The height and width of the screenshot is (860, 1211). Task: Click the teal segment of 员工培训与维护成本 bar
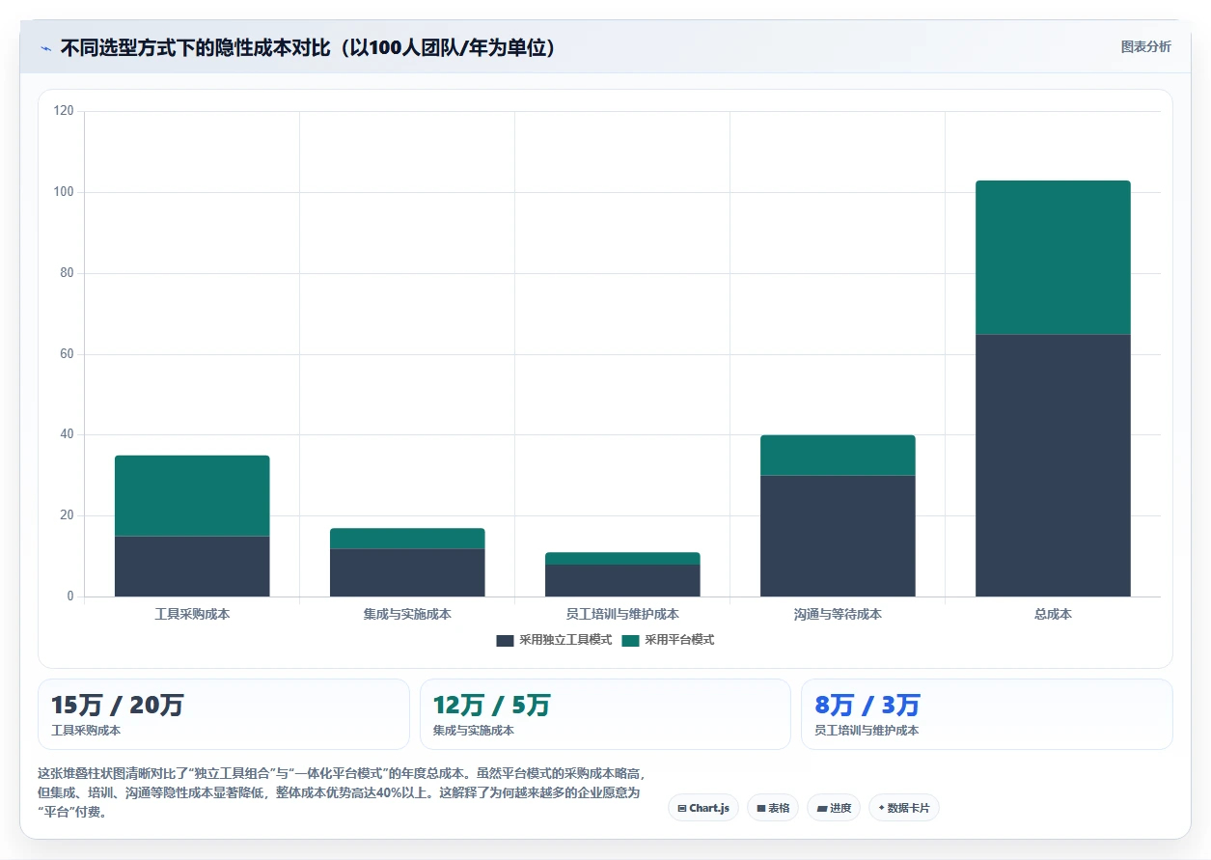coord(622,558)
